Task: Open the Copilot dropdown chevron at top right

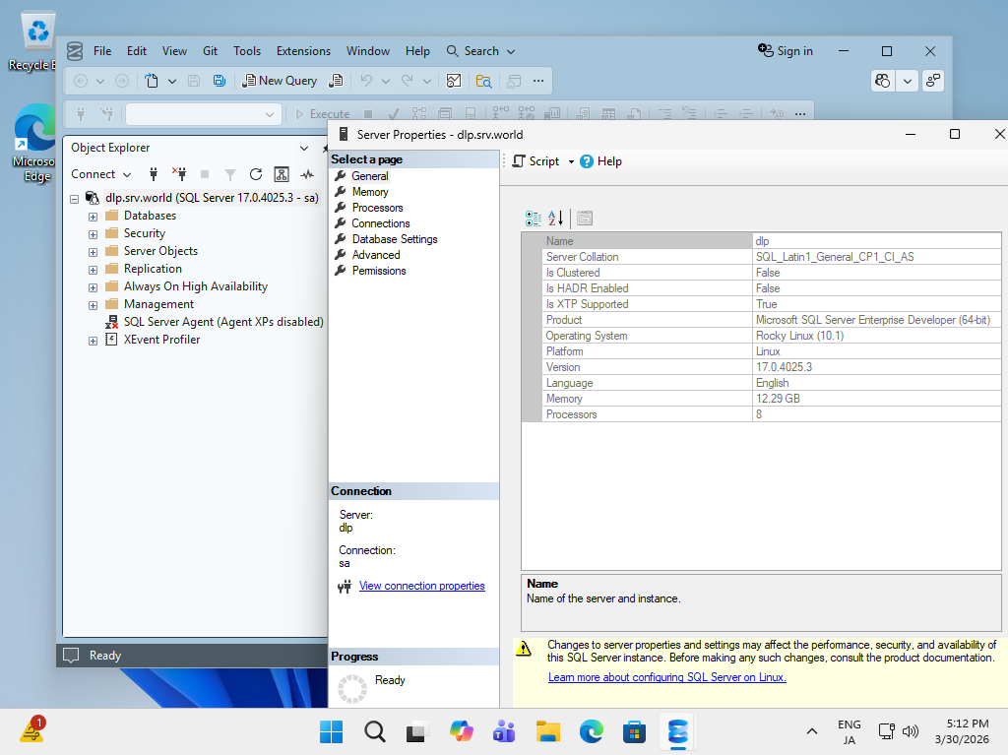Action: tap(907, 81)
